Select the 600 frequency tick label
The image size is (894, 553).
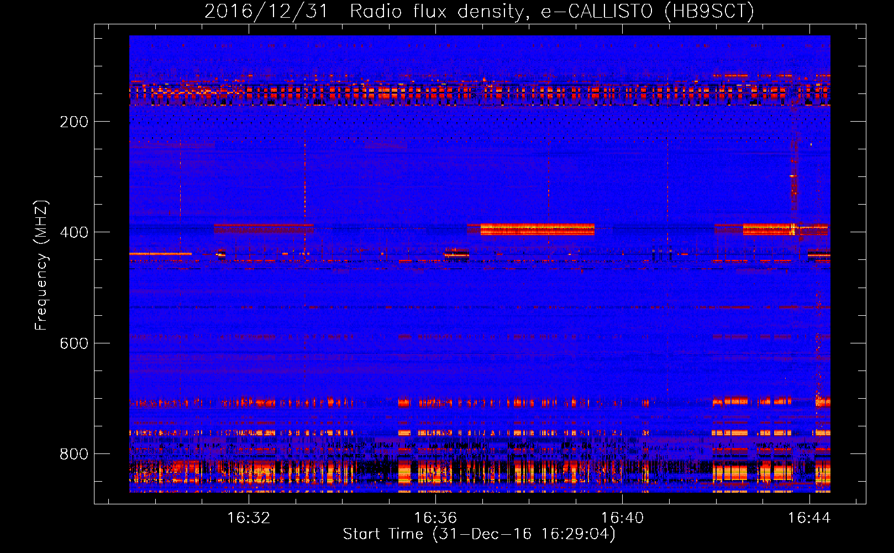pos(74,343)
